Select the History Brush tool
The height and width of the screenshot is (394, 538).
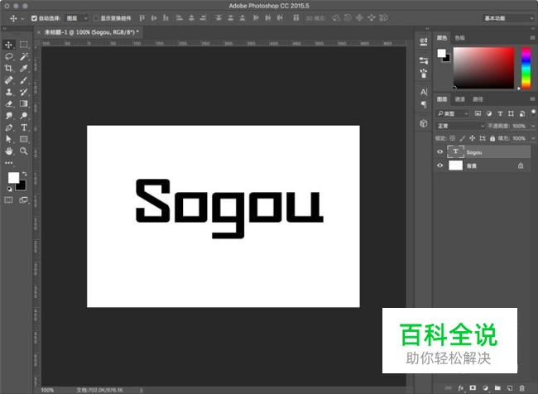(x=24, y=92)
